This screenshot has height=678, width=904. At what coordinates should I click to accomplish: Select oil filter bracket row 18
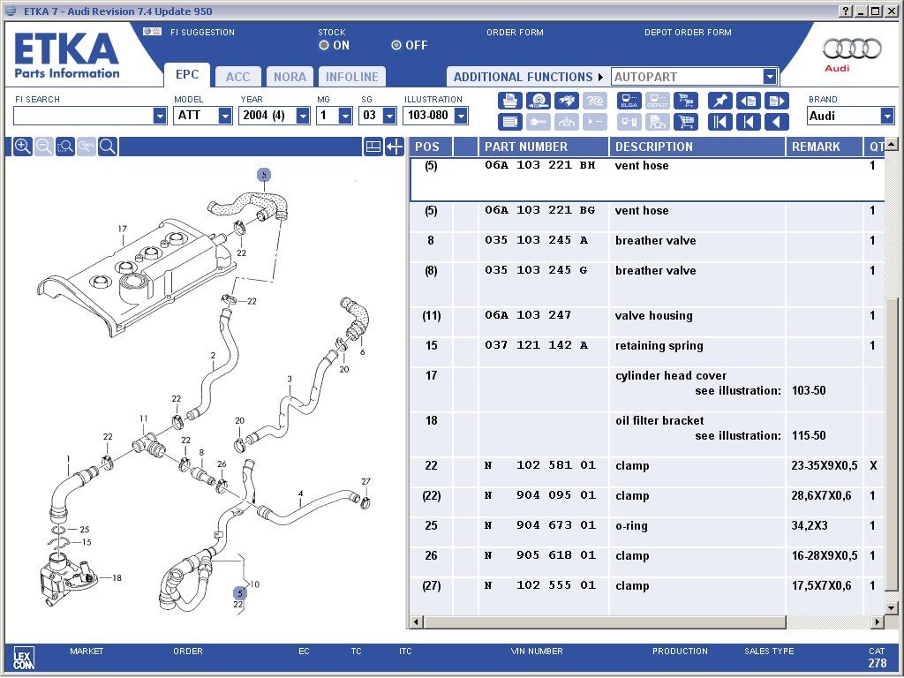647,434
